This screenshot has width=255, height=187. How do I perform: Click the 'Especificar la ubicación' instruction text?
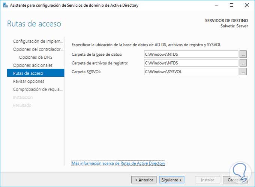(146, 45)
